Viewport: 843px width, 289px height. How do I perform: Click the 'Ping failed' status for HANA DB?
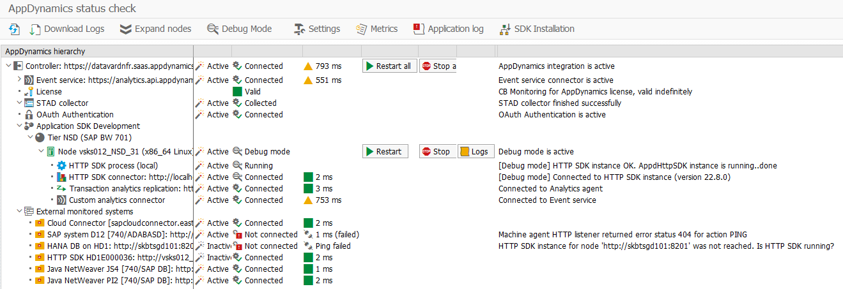click(x=333, y=246)
